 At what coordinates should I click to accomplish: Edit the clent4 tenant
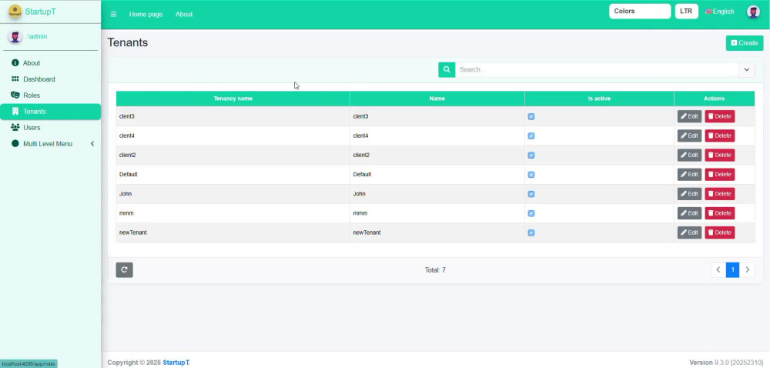click(689, 136)
